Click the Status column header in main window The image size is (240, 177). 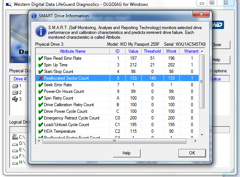[x=220, y=79]
